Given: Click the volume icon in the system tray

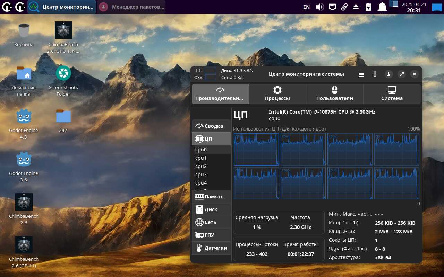Looking at the screenshot, I should pos(320,7).
